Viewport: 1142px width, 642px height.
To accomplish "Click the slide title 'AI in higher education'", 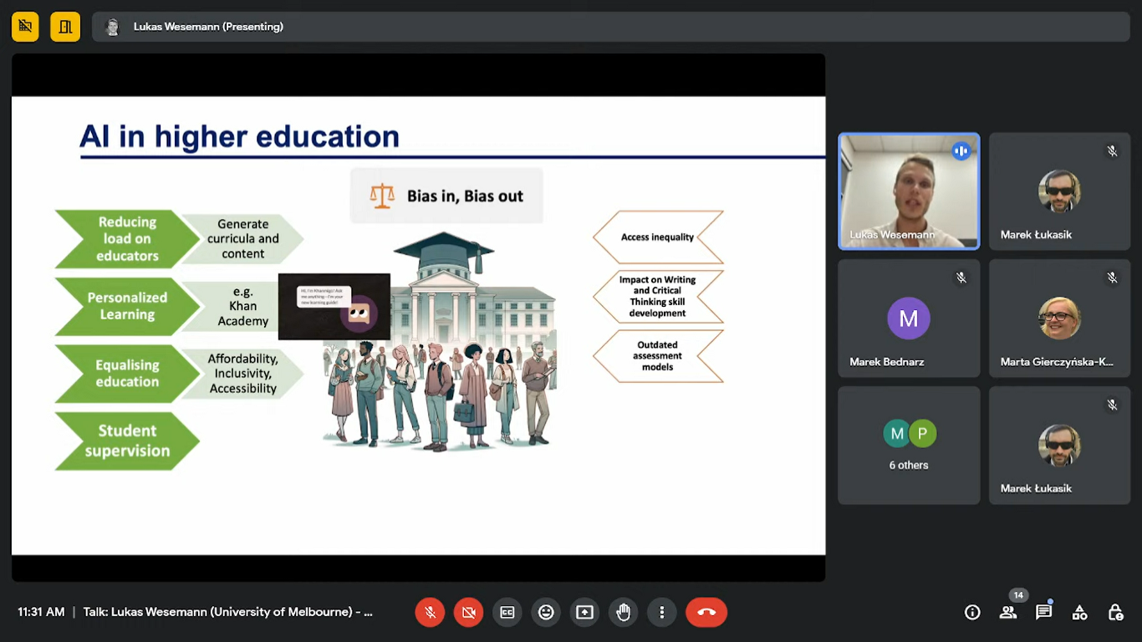I will pyautogui.click(x=239, y=136).
